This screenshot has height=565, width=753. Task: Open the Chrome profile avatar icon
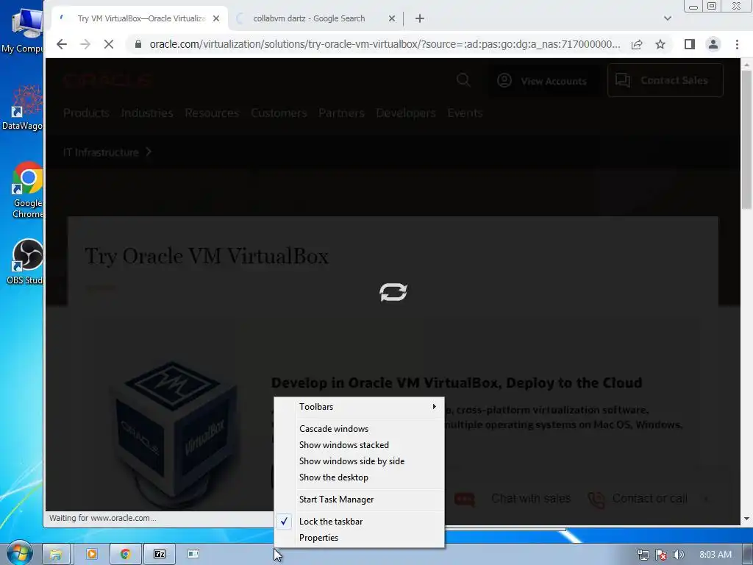click(713, 44)
